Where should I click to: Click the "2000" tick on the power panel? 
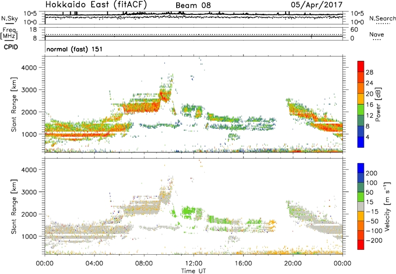(29, 112)
